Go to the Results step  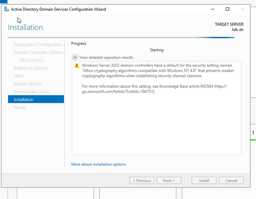pyautogui.click(x=20, y=108)
